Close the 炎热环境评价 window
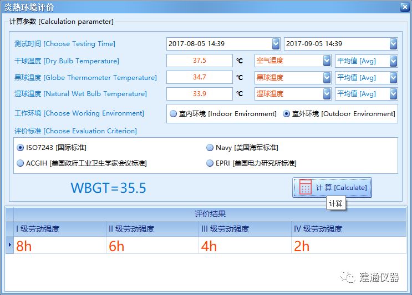 point(403,7)
